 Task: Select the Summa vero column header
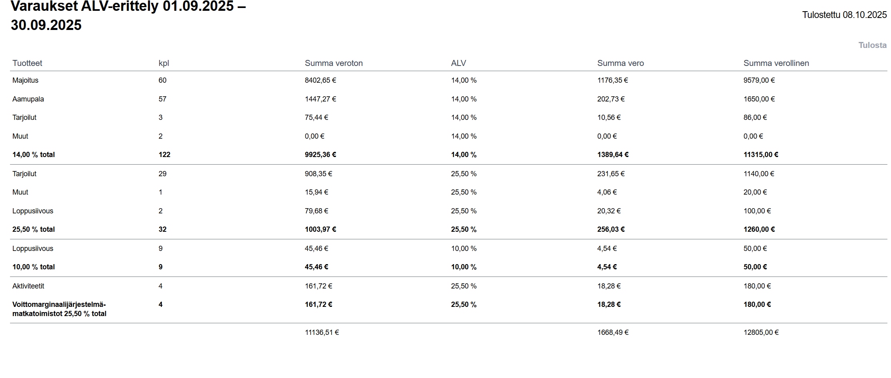click(620, 63)
